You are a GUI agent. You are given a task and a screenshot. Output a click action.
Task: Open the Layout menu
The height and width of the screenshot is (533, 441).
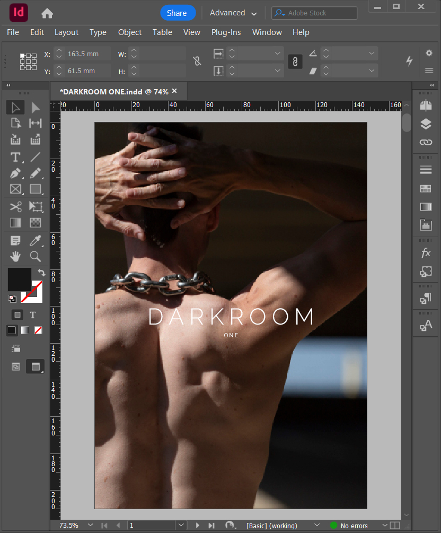pos(66,32)
